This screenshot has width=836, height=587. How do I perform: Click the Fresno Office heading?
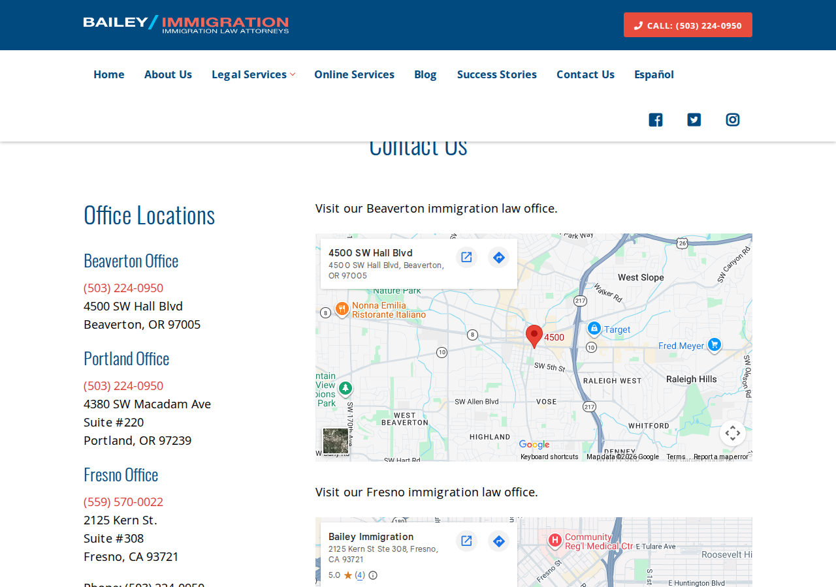pyautogui.click(x=121, y=474)
